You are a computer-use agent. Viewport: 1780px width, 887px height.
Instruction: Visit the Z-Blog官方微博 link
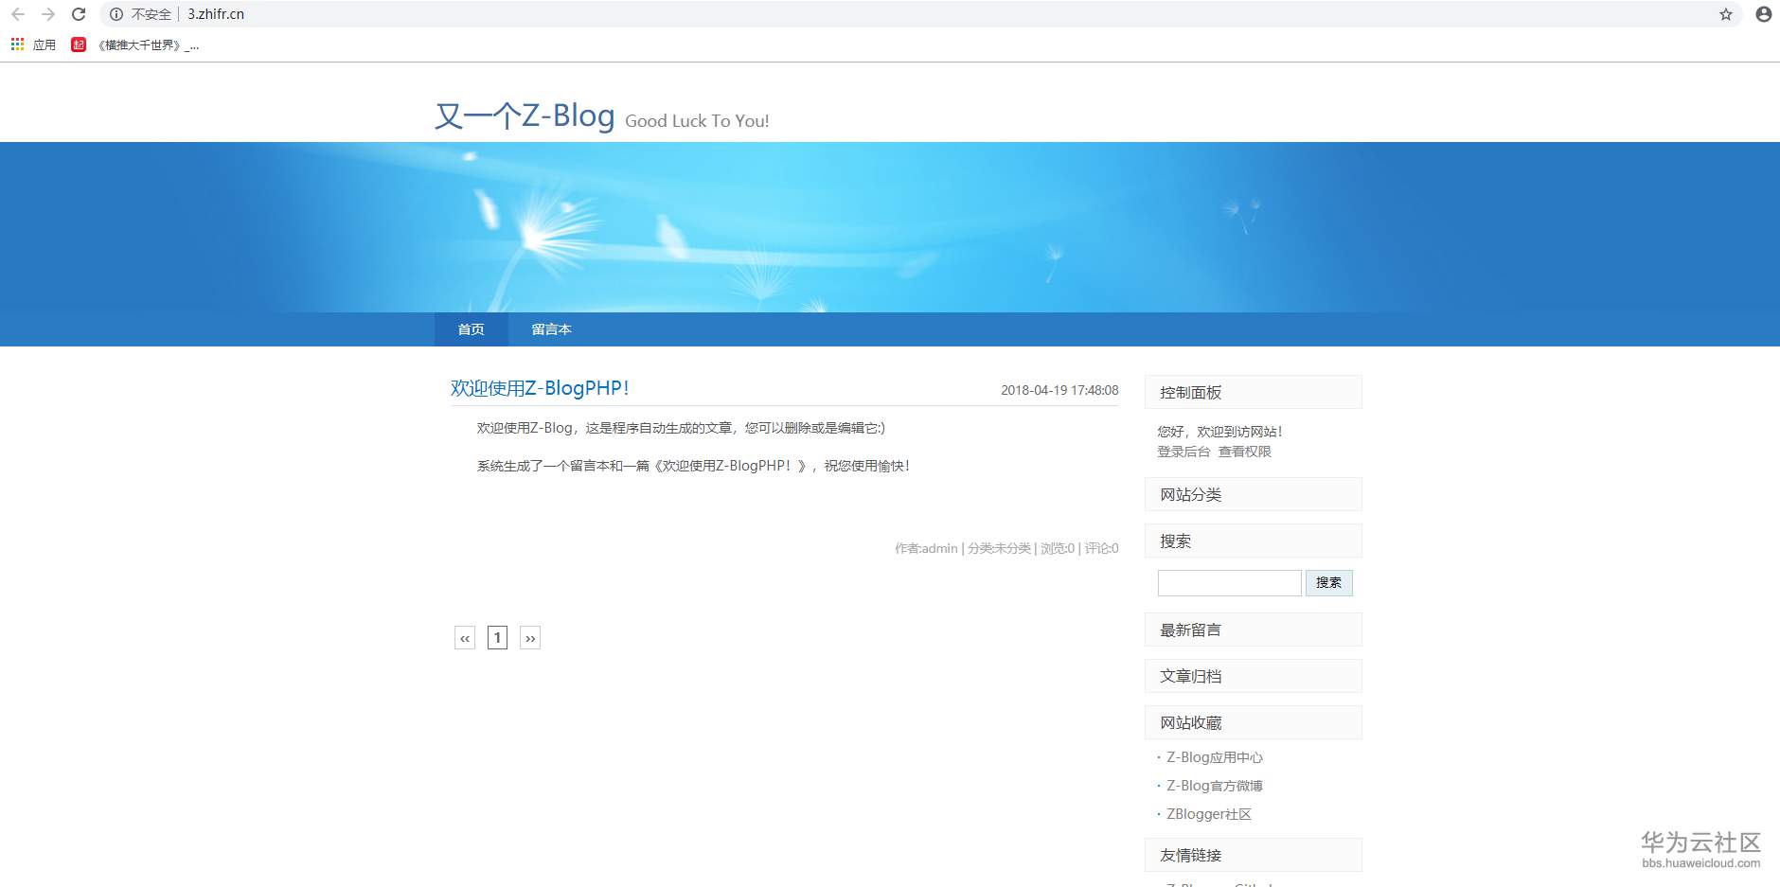pos(1218,785)
